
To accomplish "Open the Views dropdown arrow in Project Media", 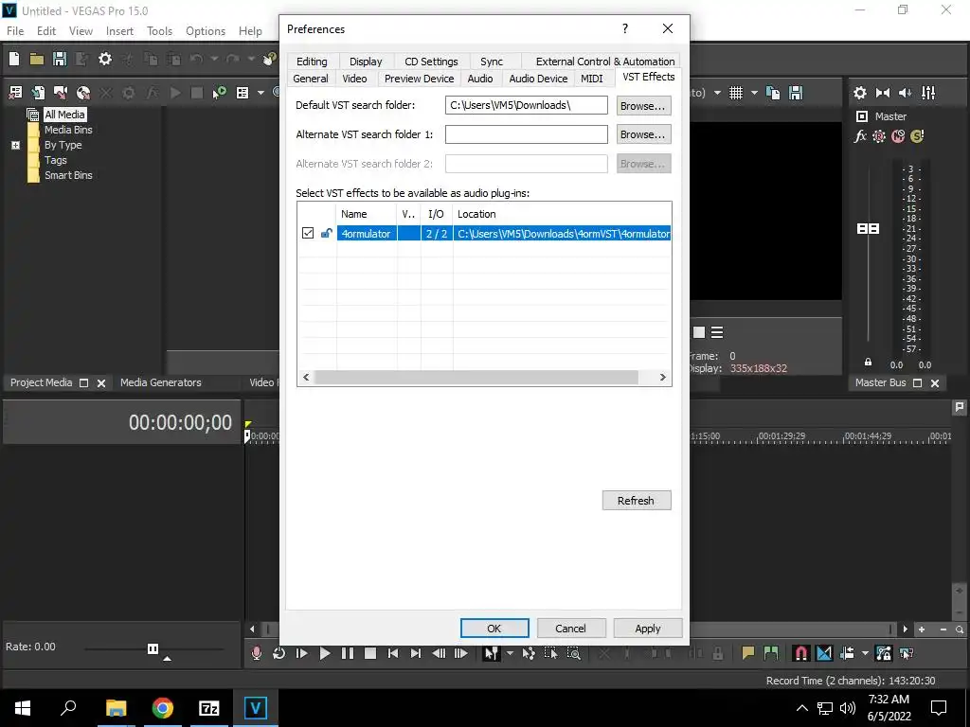I will pyautogui.click(x=260, y=93).
